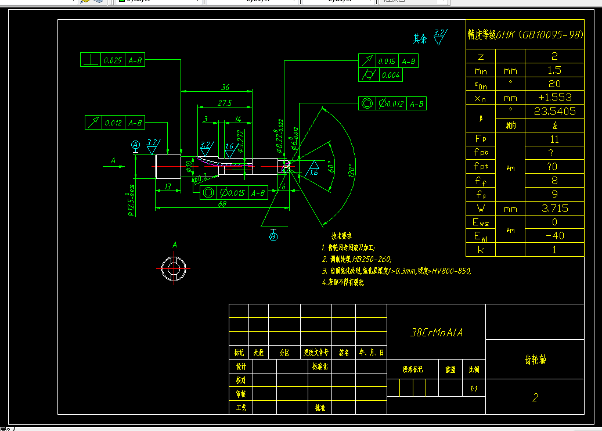Screen dimensions: 602x431
Task: Click the 设计 cell in title block
Action: pos(241,367)
